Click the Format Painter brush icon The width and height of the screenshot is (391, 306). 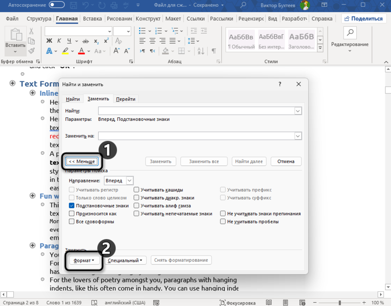31,51
